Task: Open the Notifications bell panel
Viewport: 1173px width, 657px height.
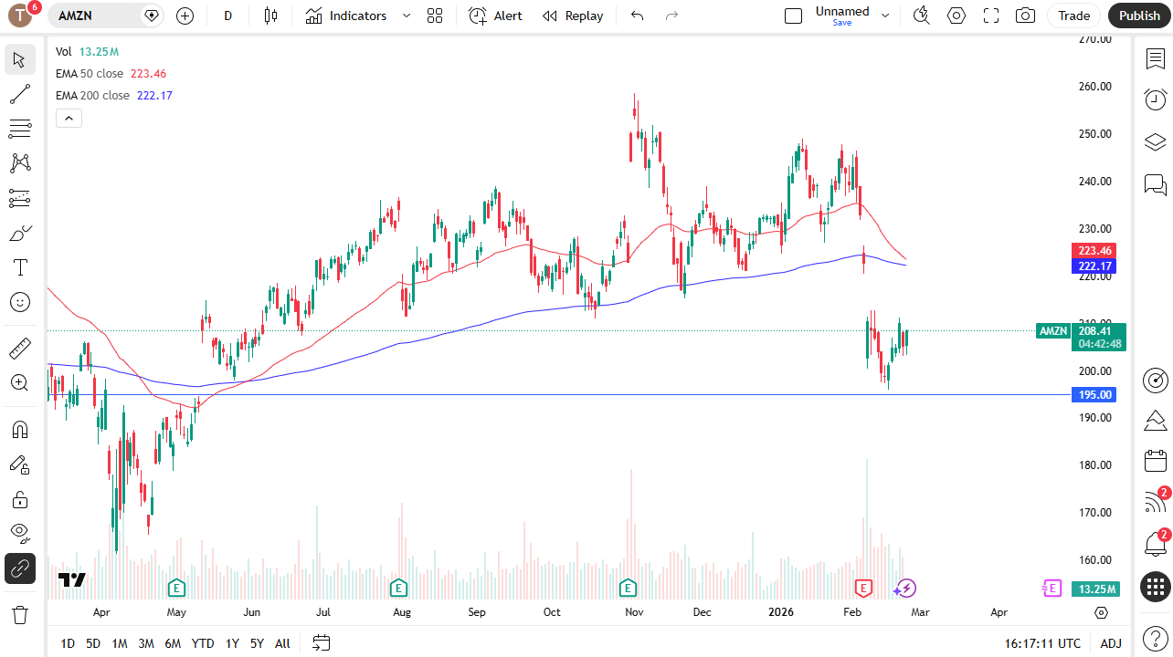Action: 1155,543
